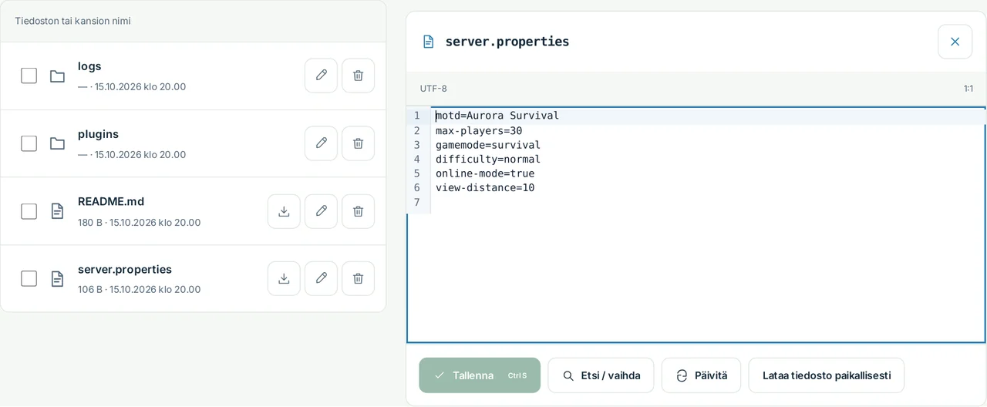Tick the server.properties row checkbox
The image size is (987, 407).
(29, 278)
